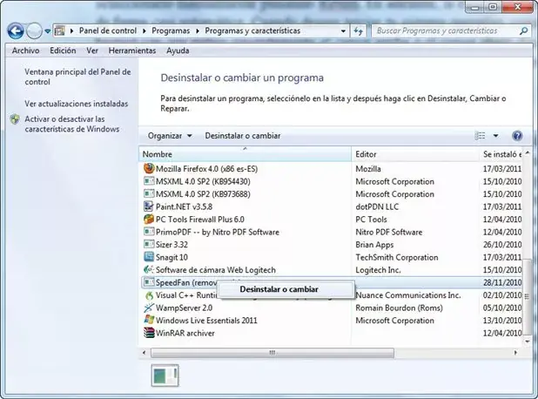The image size is (538, 399).
Task: Click the horizontal scrollbar thumb
Action: click(x=272, y=353)
